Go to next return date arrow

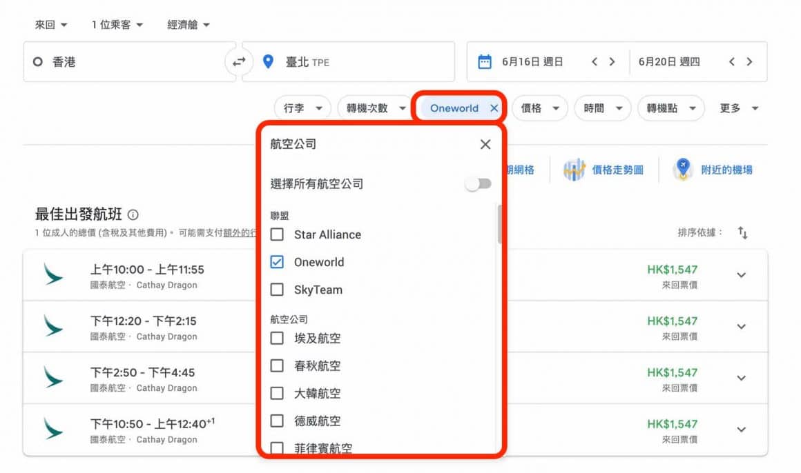(749, 62)
